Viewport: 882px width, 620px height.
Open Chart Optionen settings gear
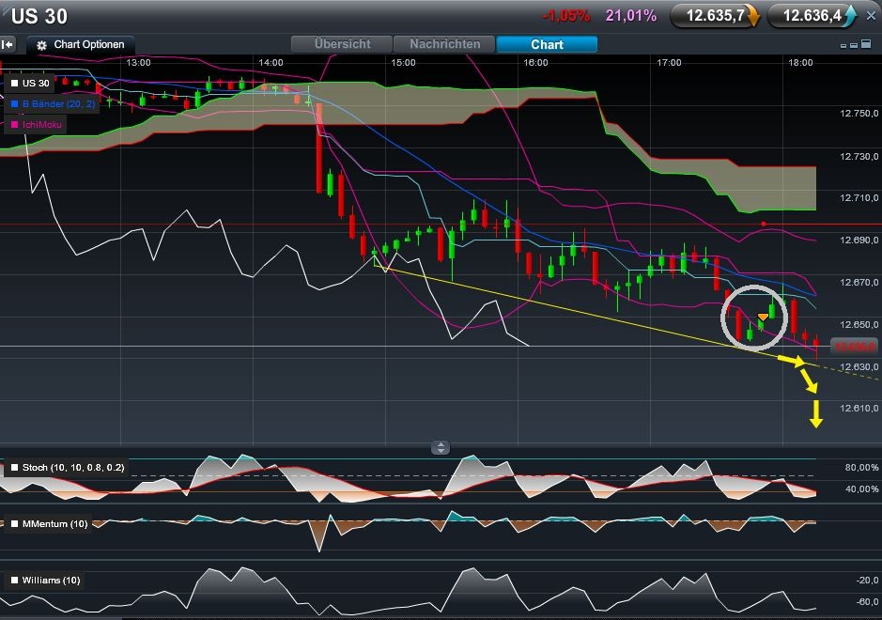click(x=41, y=46)
